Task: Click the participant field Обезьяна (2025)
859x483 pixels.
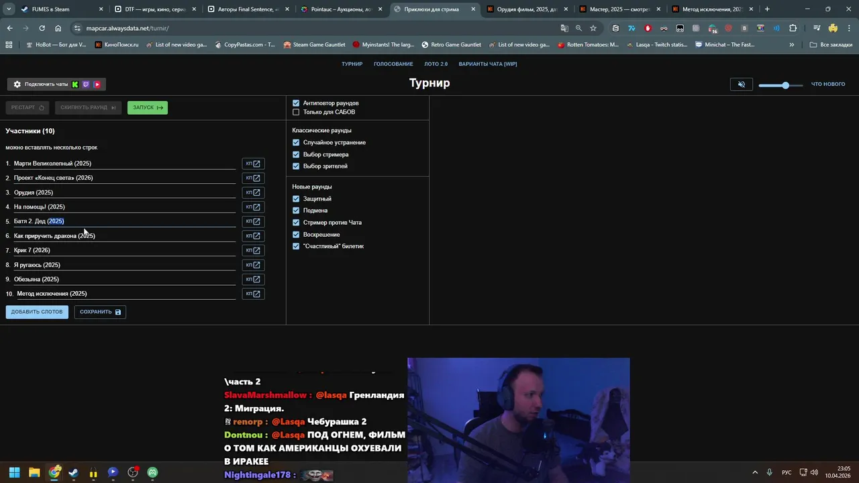Action: coord(125,279)
